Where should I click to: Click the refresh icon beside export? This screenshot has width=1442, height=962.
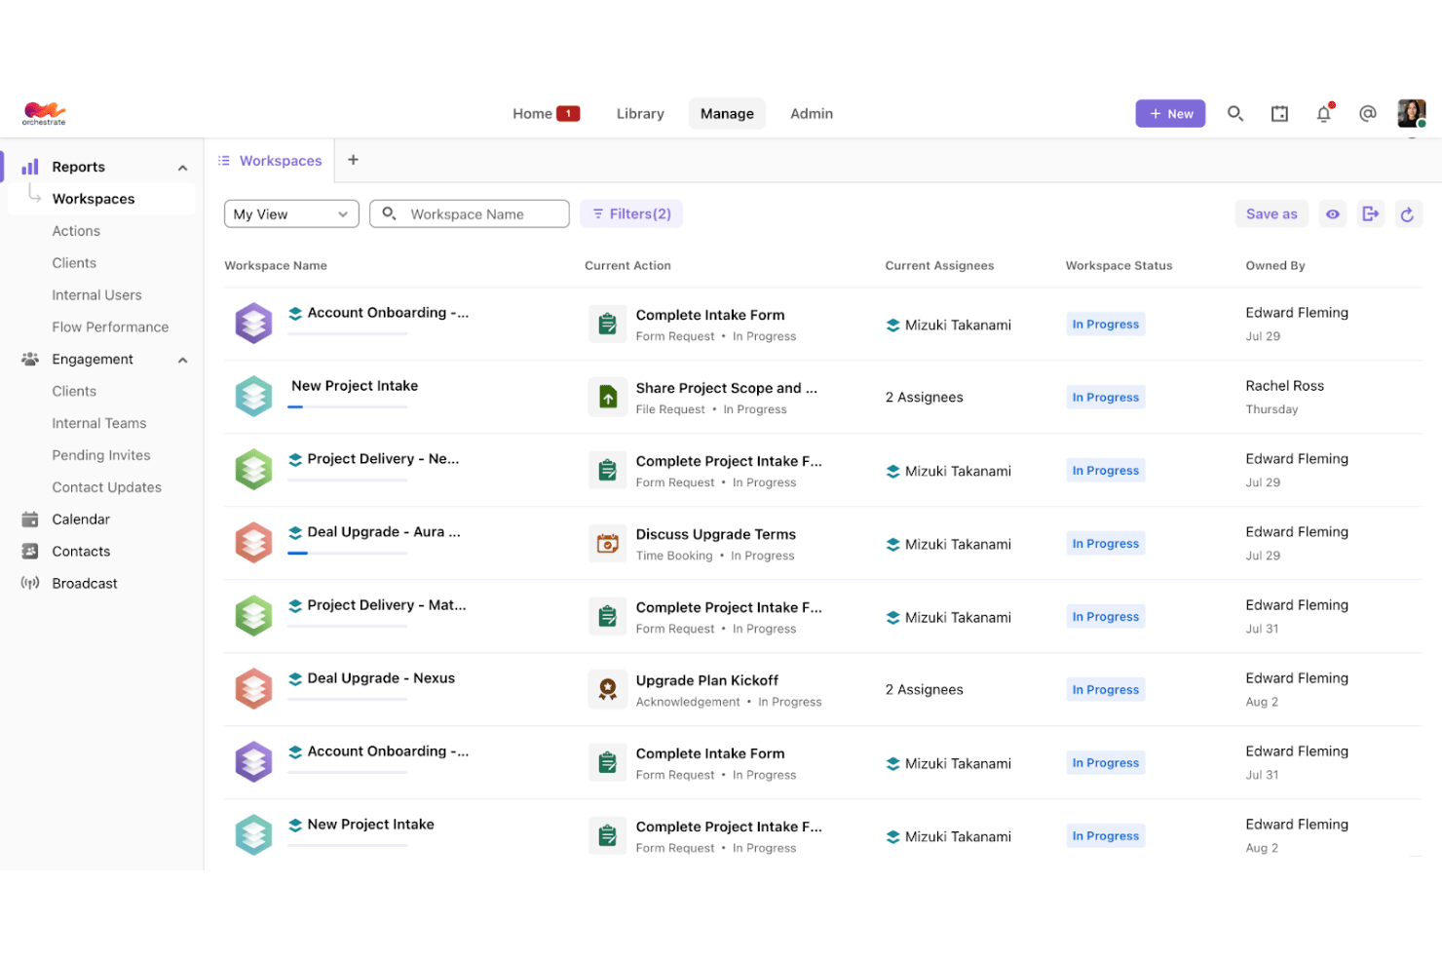[1407, 214]
